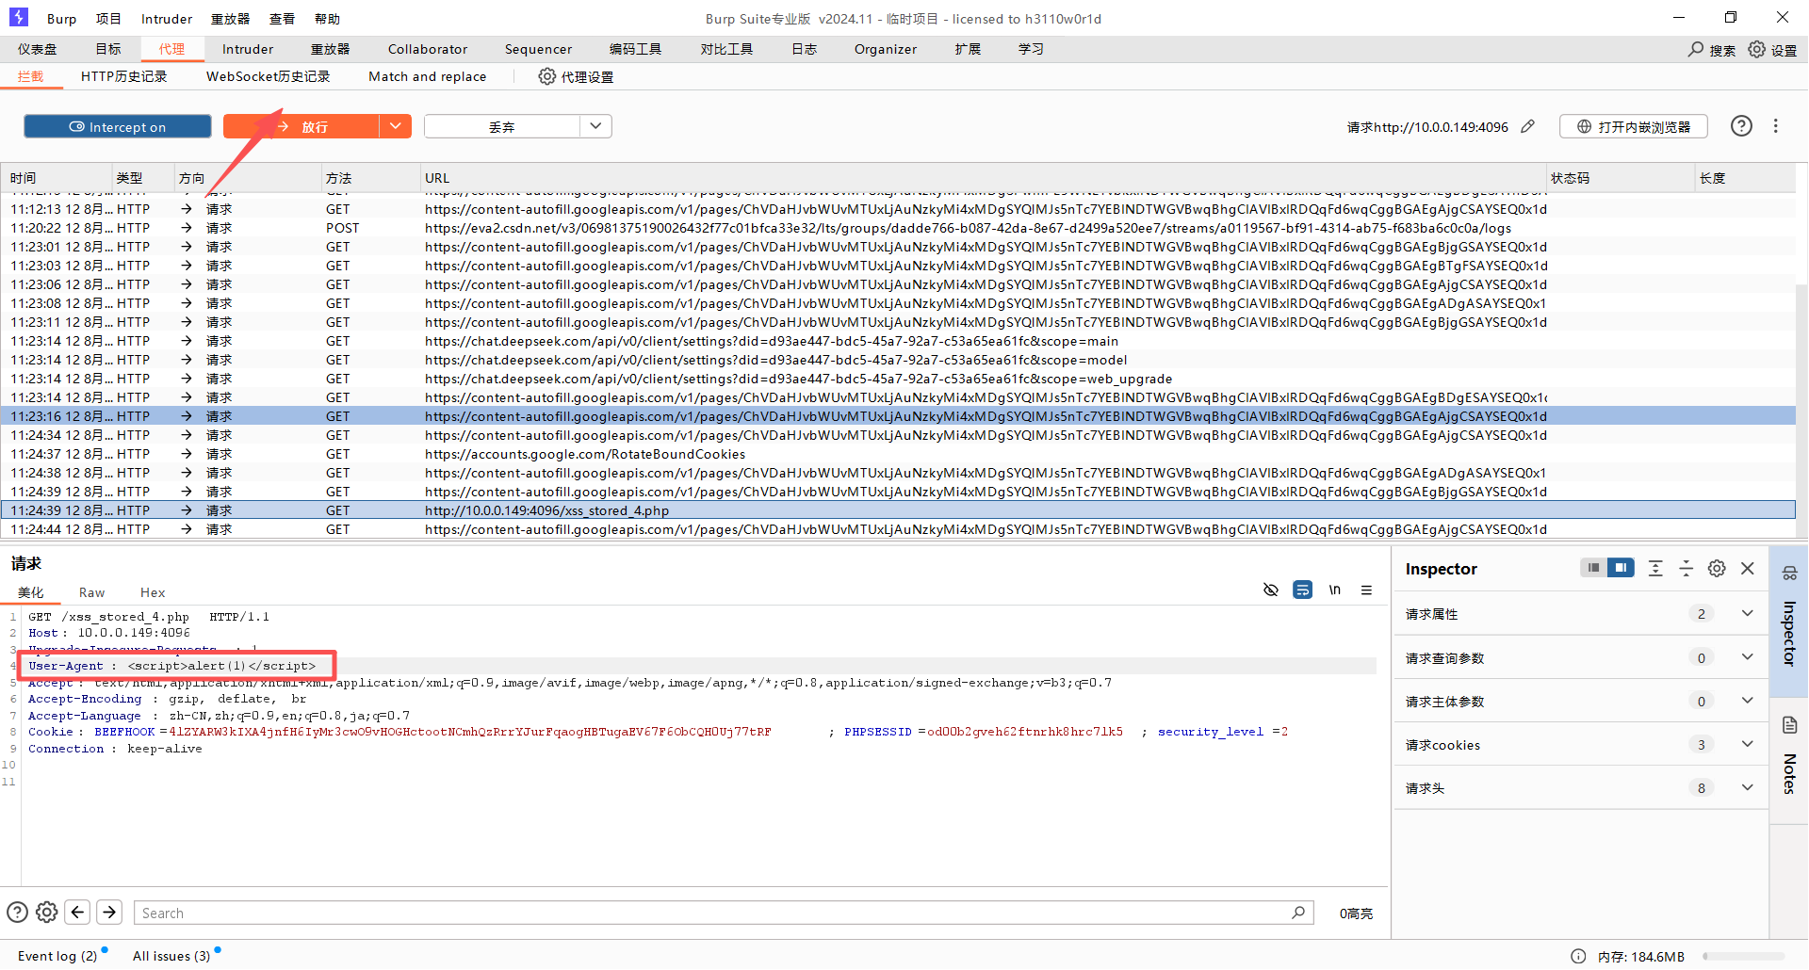Sort by the URL column header

coord(983,178)
